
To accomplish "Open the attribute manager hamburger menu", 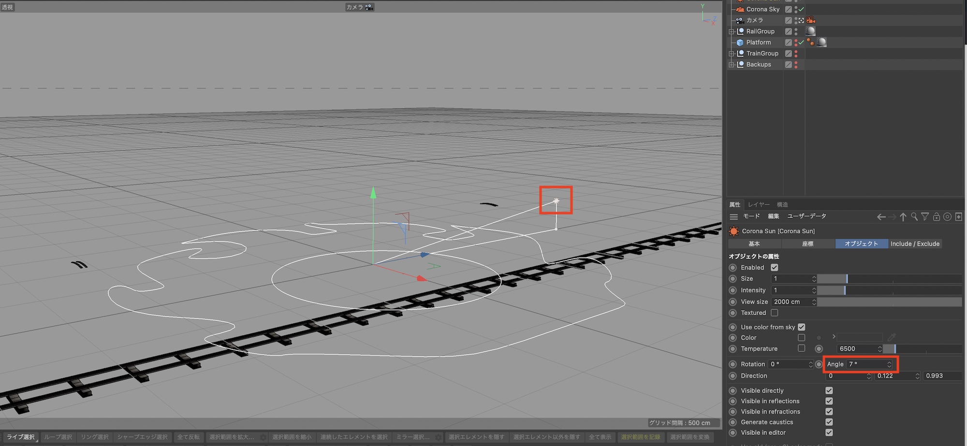I will pos(733,217).
